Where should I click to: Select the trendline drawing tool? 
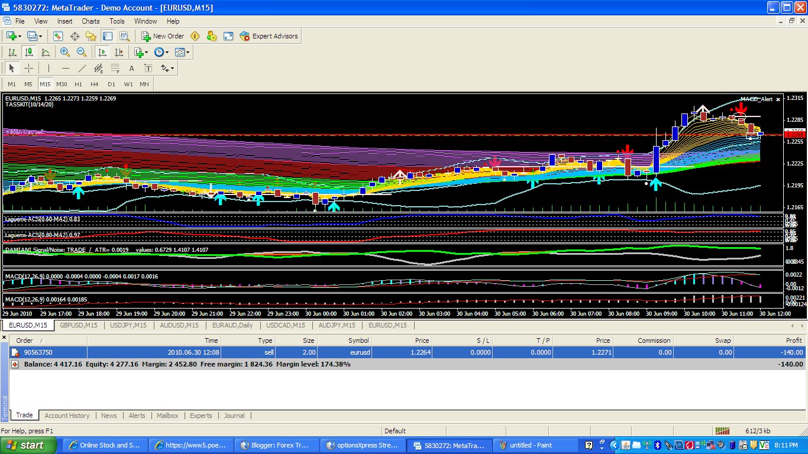point(82,68)
